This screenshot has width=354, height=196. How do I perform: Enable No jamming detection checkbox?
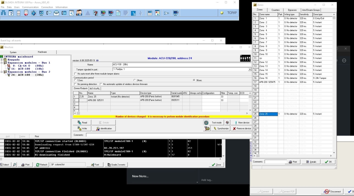tap(75, 84)
